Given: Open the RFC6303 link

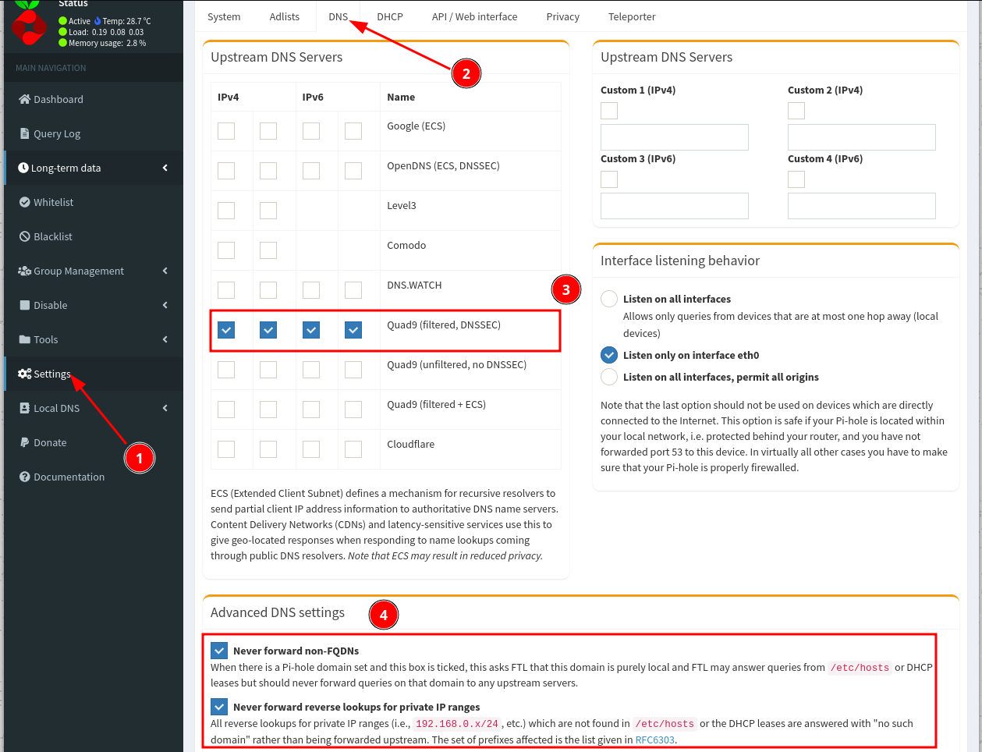Looking at the screenshot, I should tap(655, 740).
